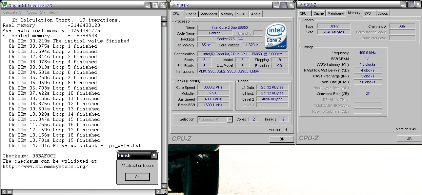Click the Technology value 65 nm
This screenshot has width=422, height=195.
(207, 45)
